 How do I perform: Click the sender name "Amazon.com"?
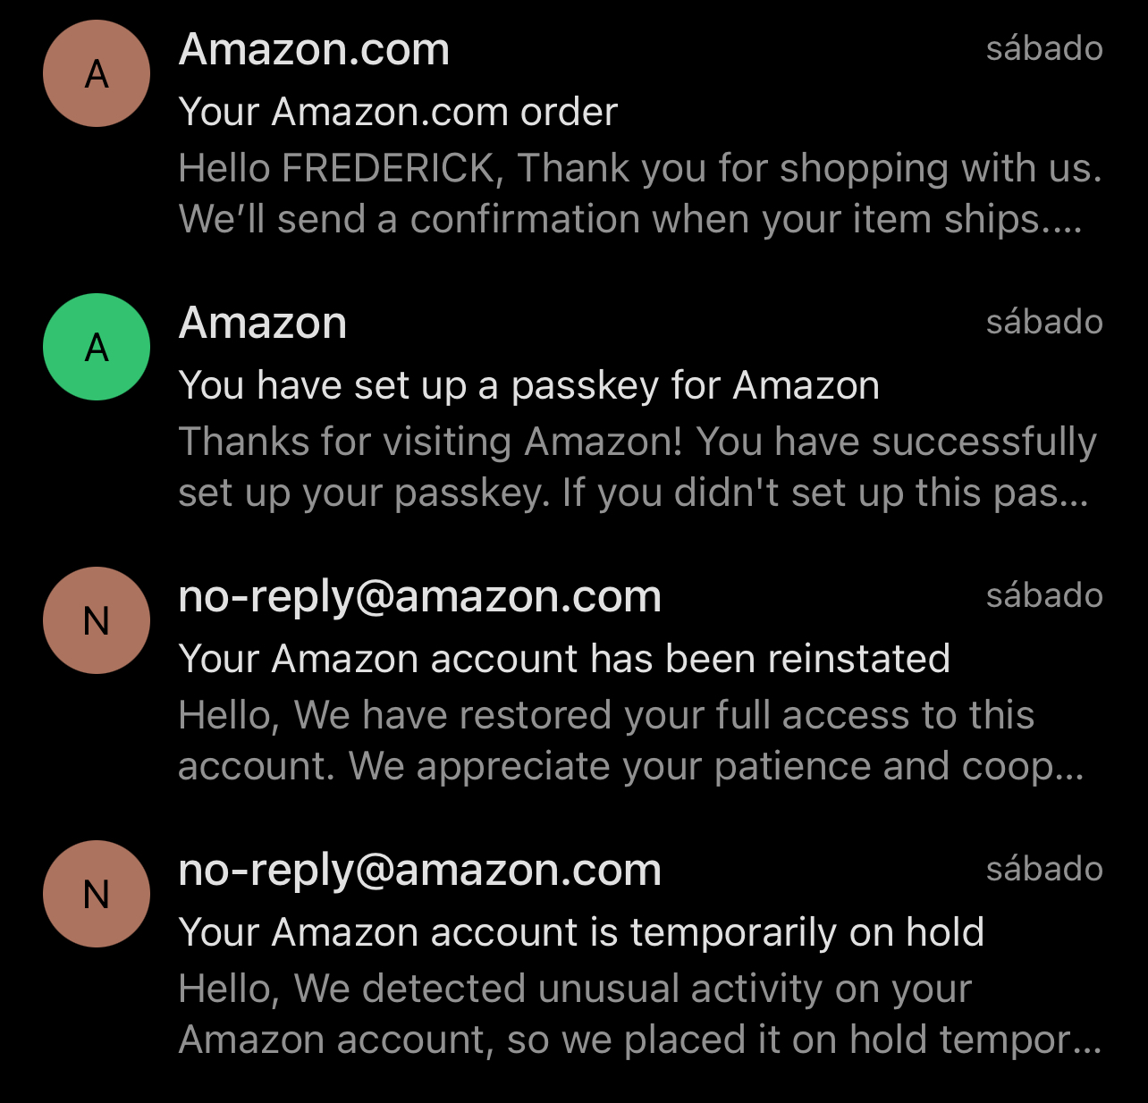tap(314, 49)
